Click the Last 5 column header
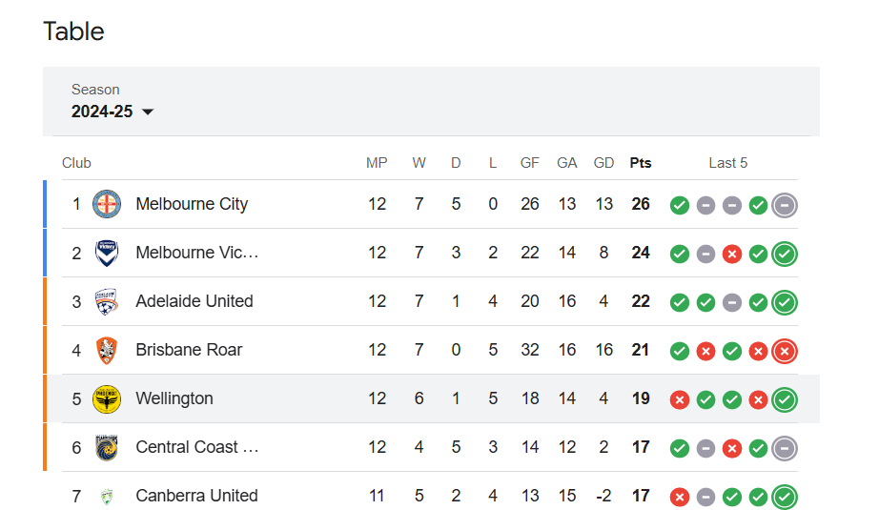This screenshot has width=879, height=510. [x=728, y=163]
